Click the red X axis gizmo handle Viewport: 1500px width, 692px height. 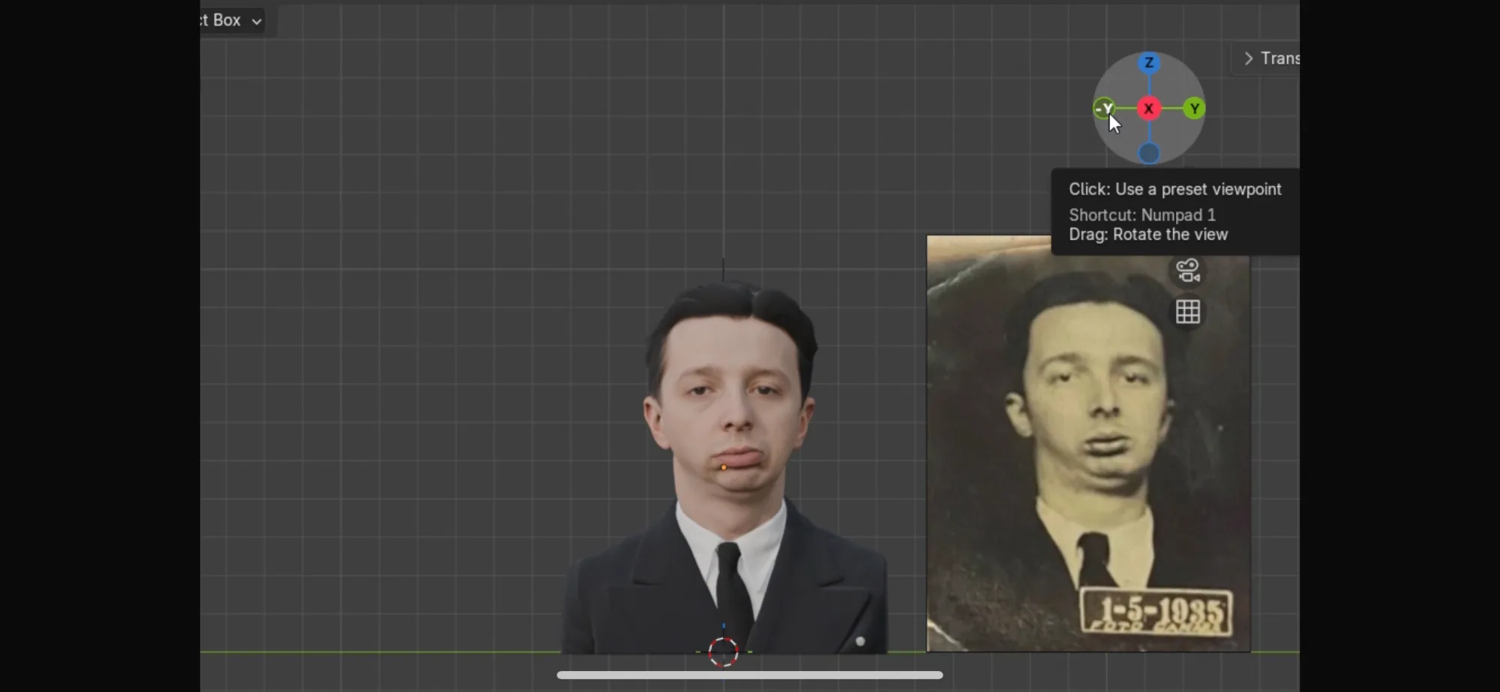click(x=1149, y=109)
